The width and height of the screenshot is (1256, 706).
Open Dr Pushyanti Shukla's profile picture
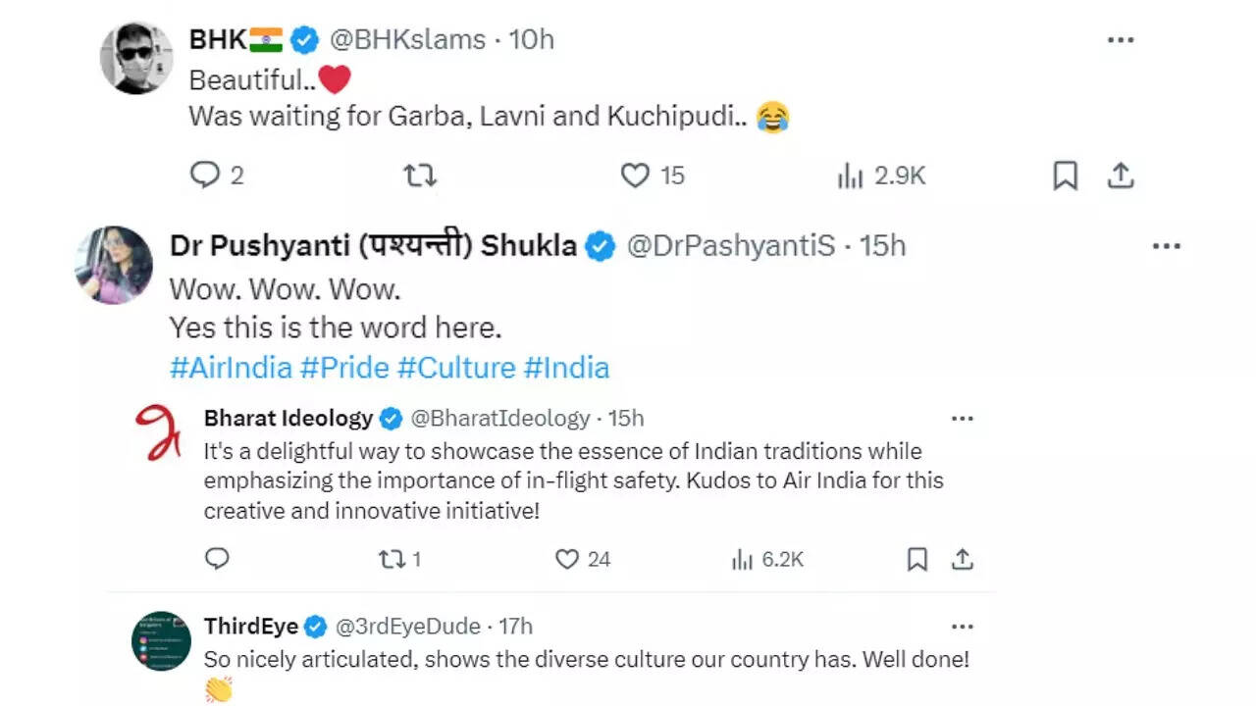(114, 265)
